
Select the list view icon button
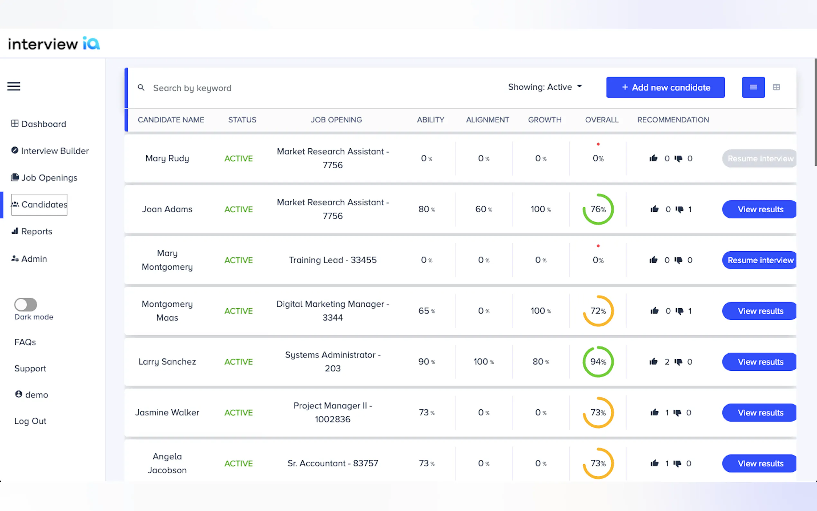coord(753,87)
